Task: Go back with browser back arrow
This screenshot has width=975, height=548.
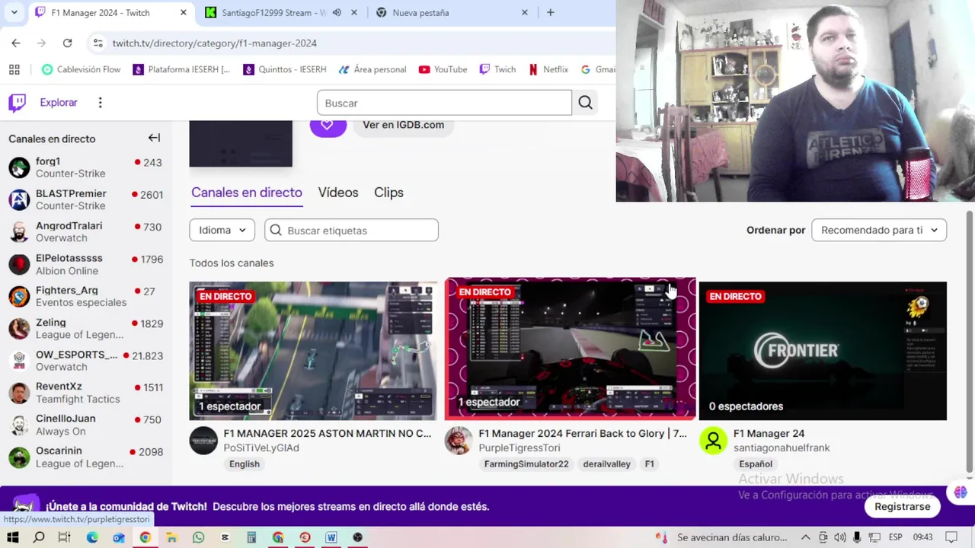Action: [x=16, y=43]
